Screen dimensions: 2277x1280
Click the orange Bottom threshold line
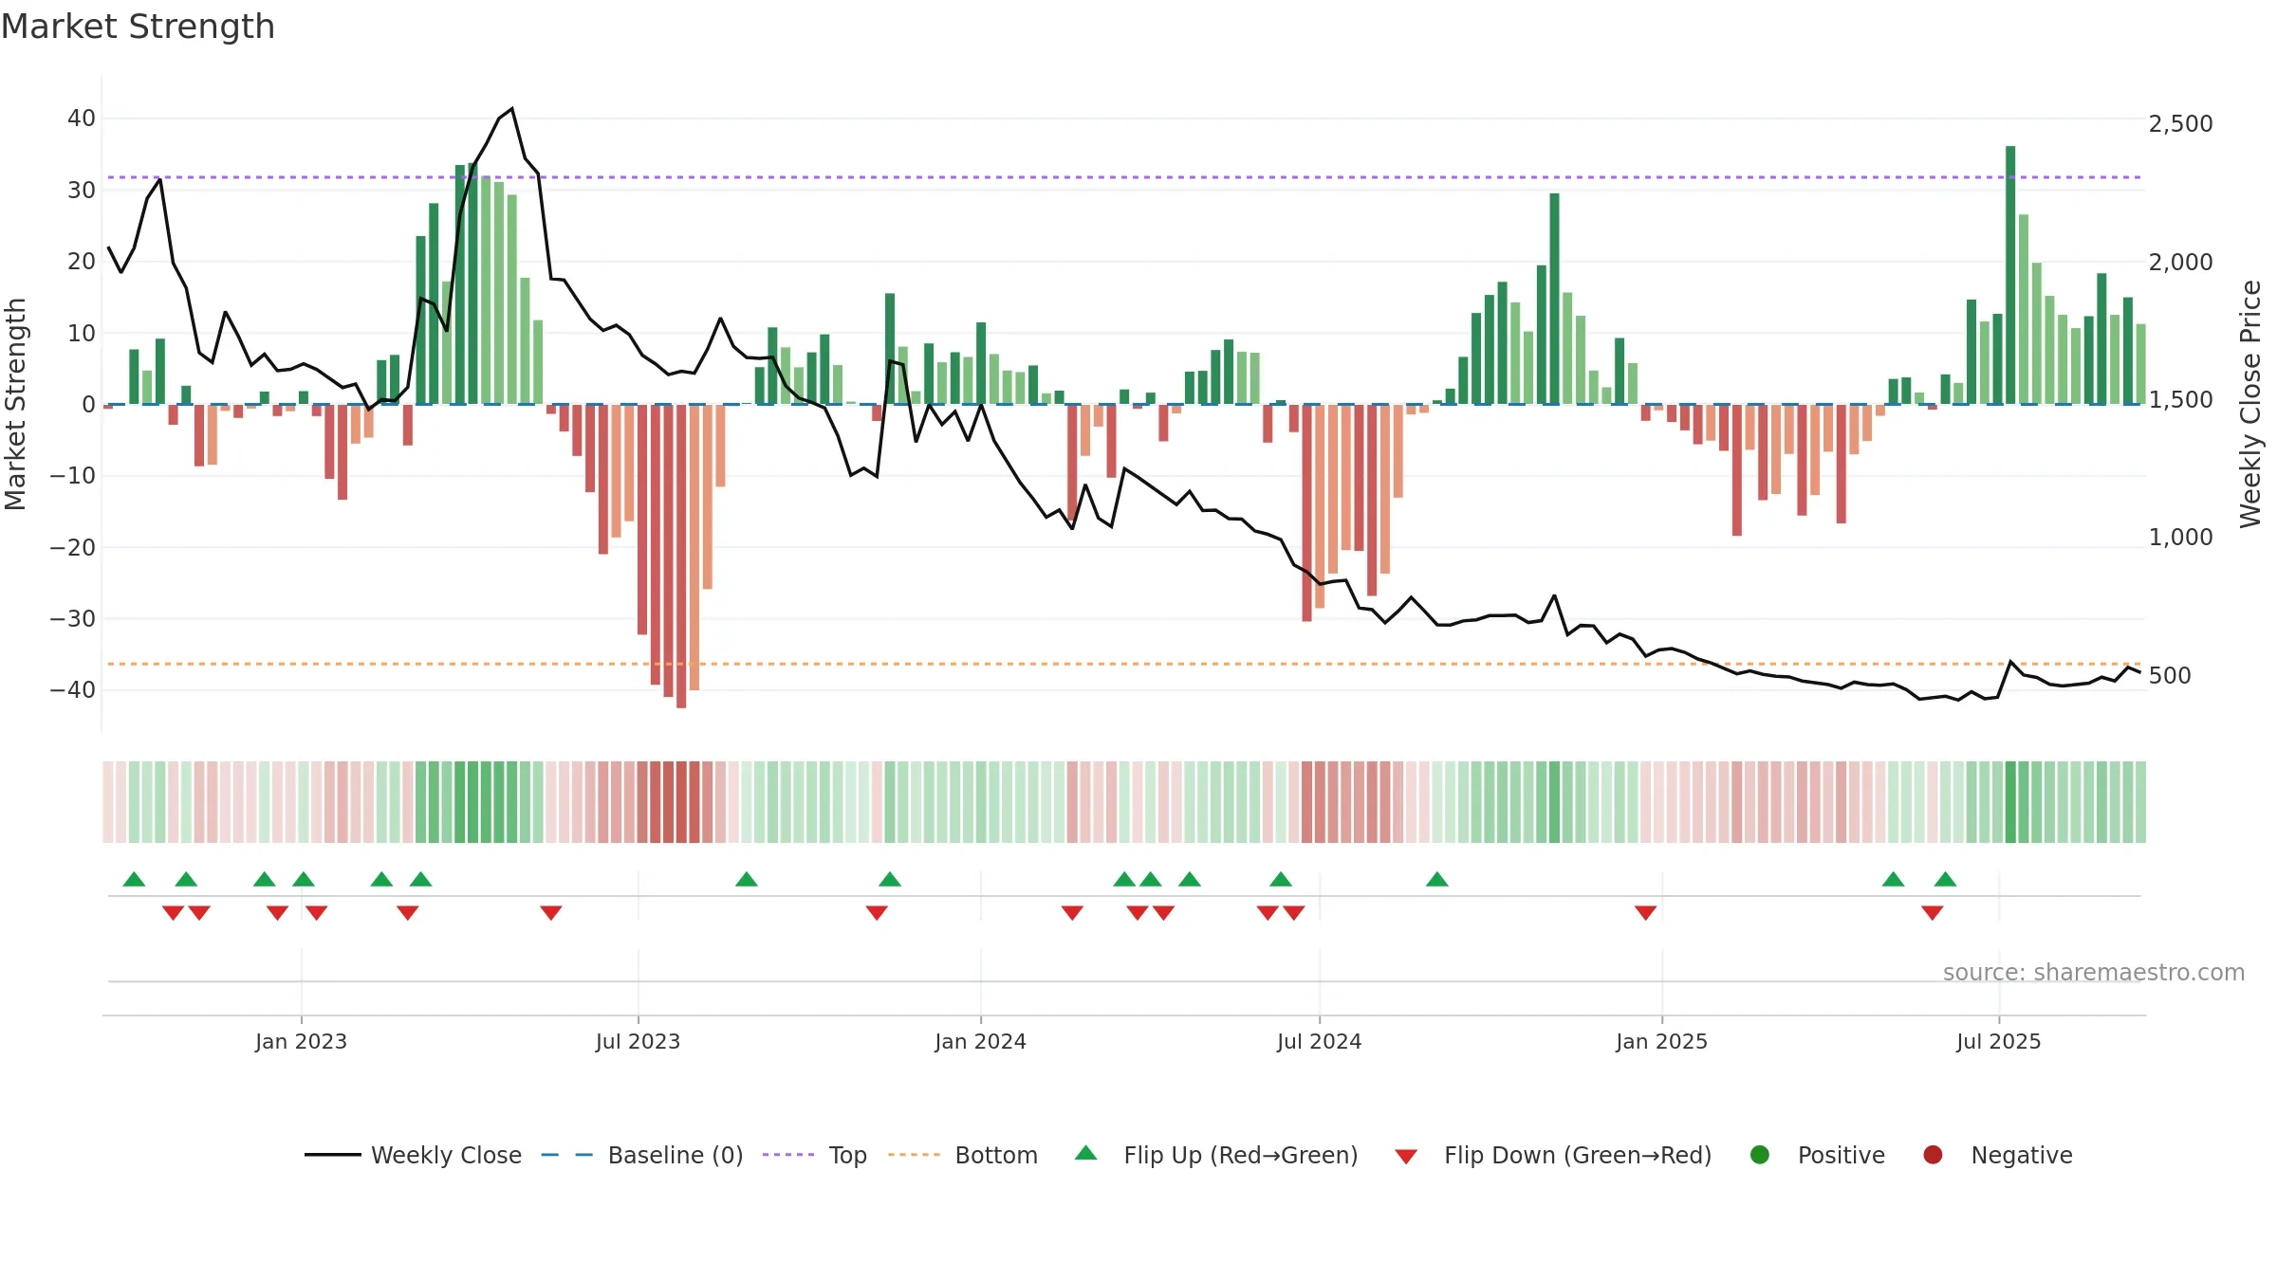(x=1124, y=664)
